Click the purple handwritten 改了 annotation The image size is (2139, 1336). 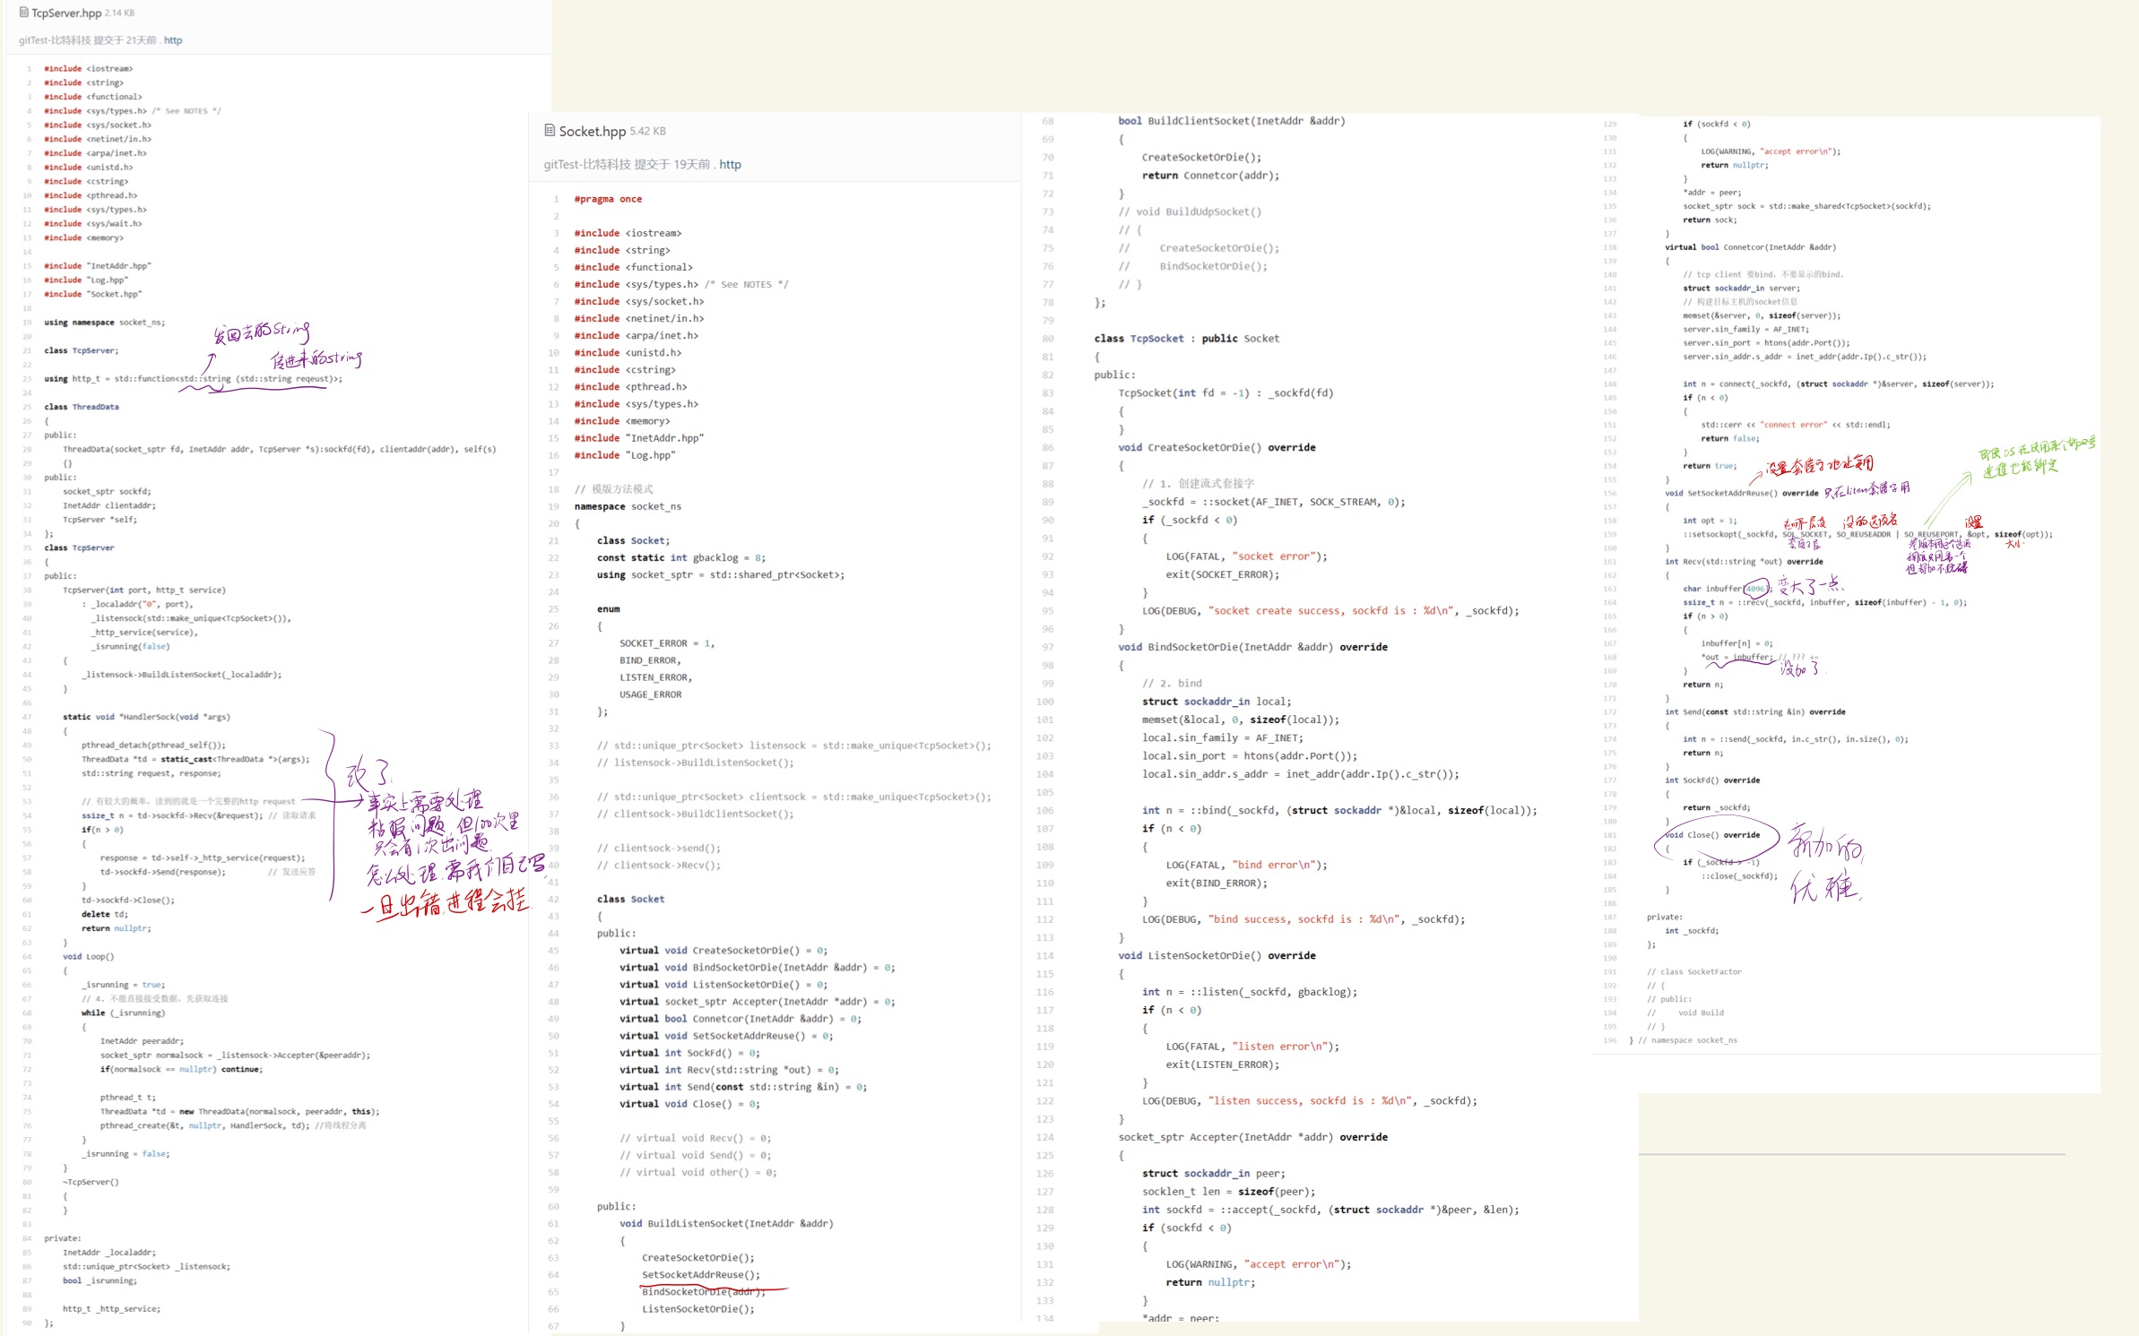click(368, 773)
